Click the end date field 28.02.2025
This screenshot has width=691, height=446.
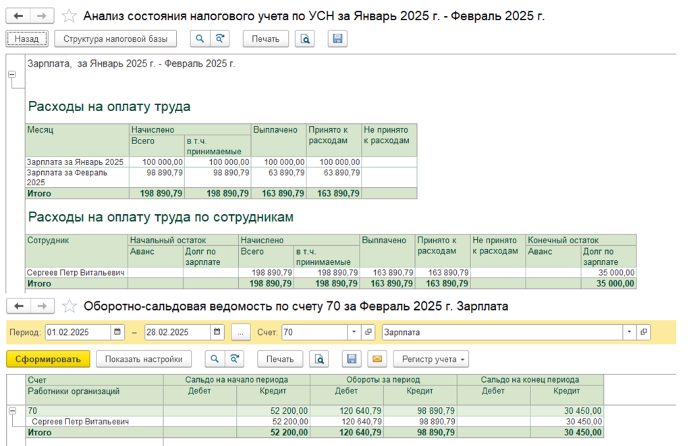click(177, 332)
